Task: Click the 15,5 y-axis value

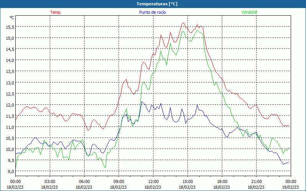Action: pos(10,27)
